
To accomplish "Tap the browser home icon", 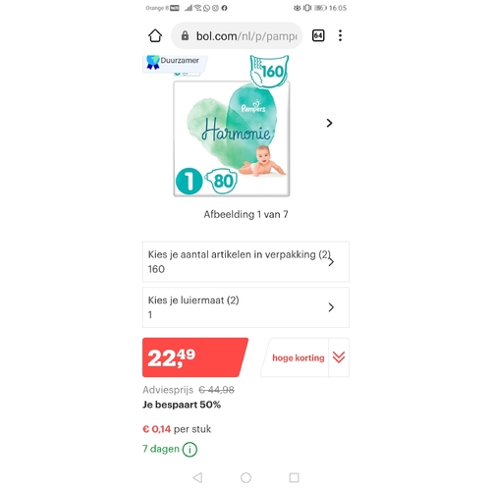I will [155, 35].
